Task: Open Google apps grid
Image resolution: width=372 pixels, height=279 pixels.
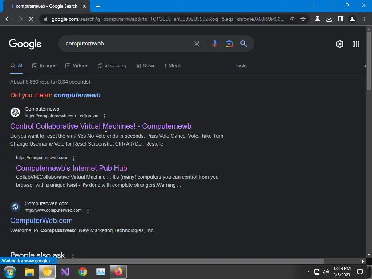Action: click(x=356, y=44)
